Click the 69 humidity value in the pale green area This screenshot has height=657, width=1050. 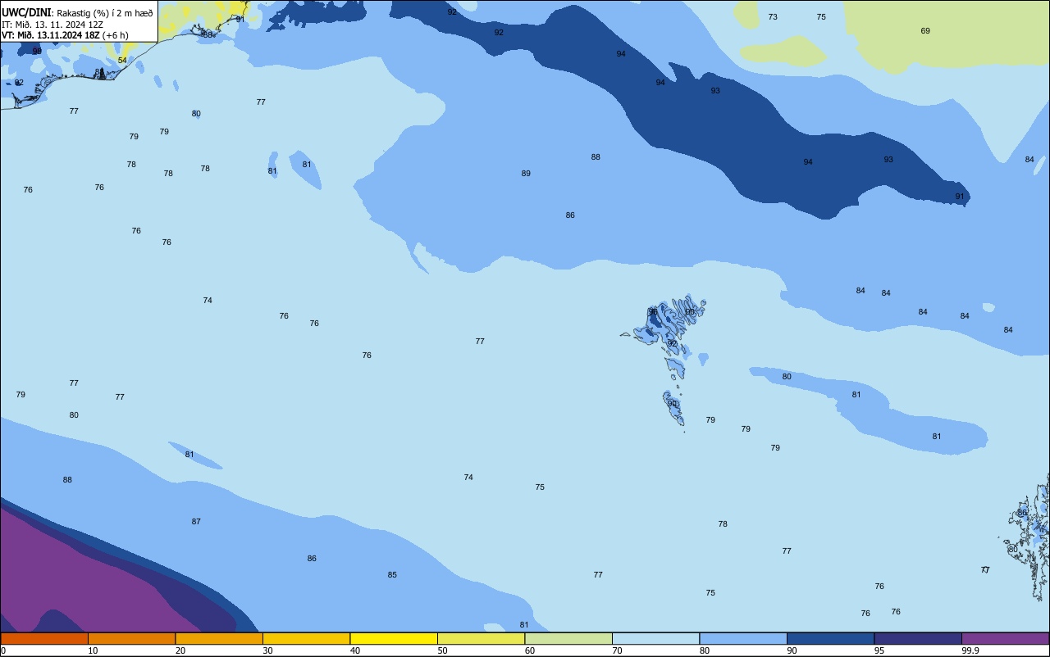(925, 31)
